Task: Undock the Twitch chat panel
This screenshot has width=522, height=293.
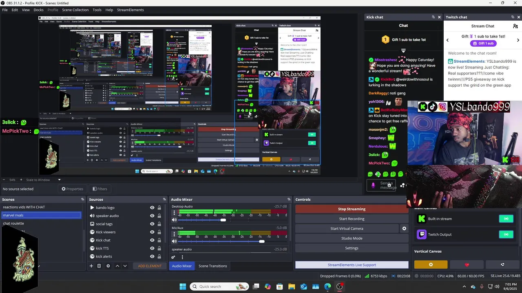Action: [513, 17]
